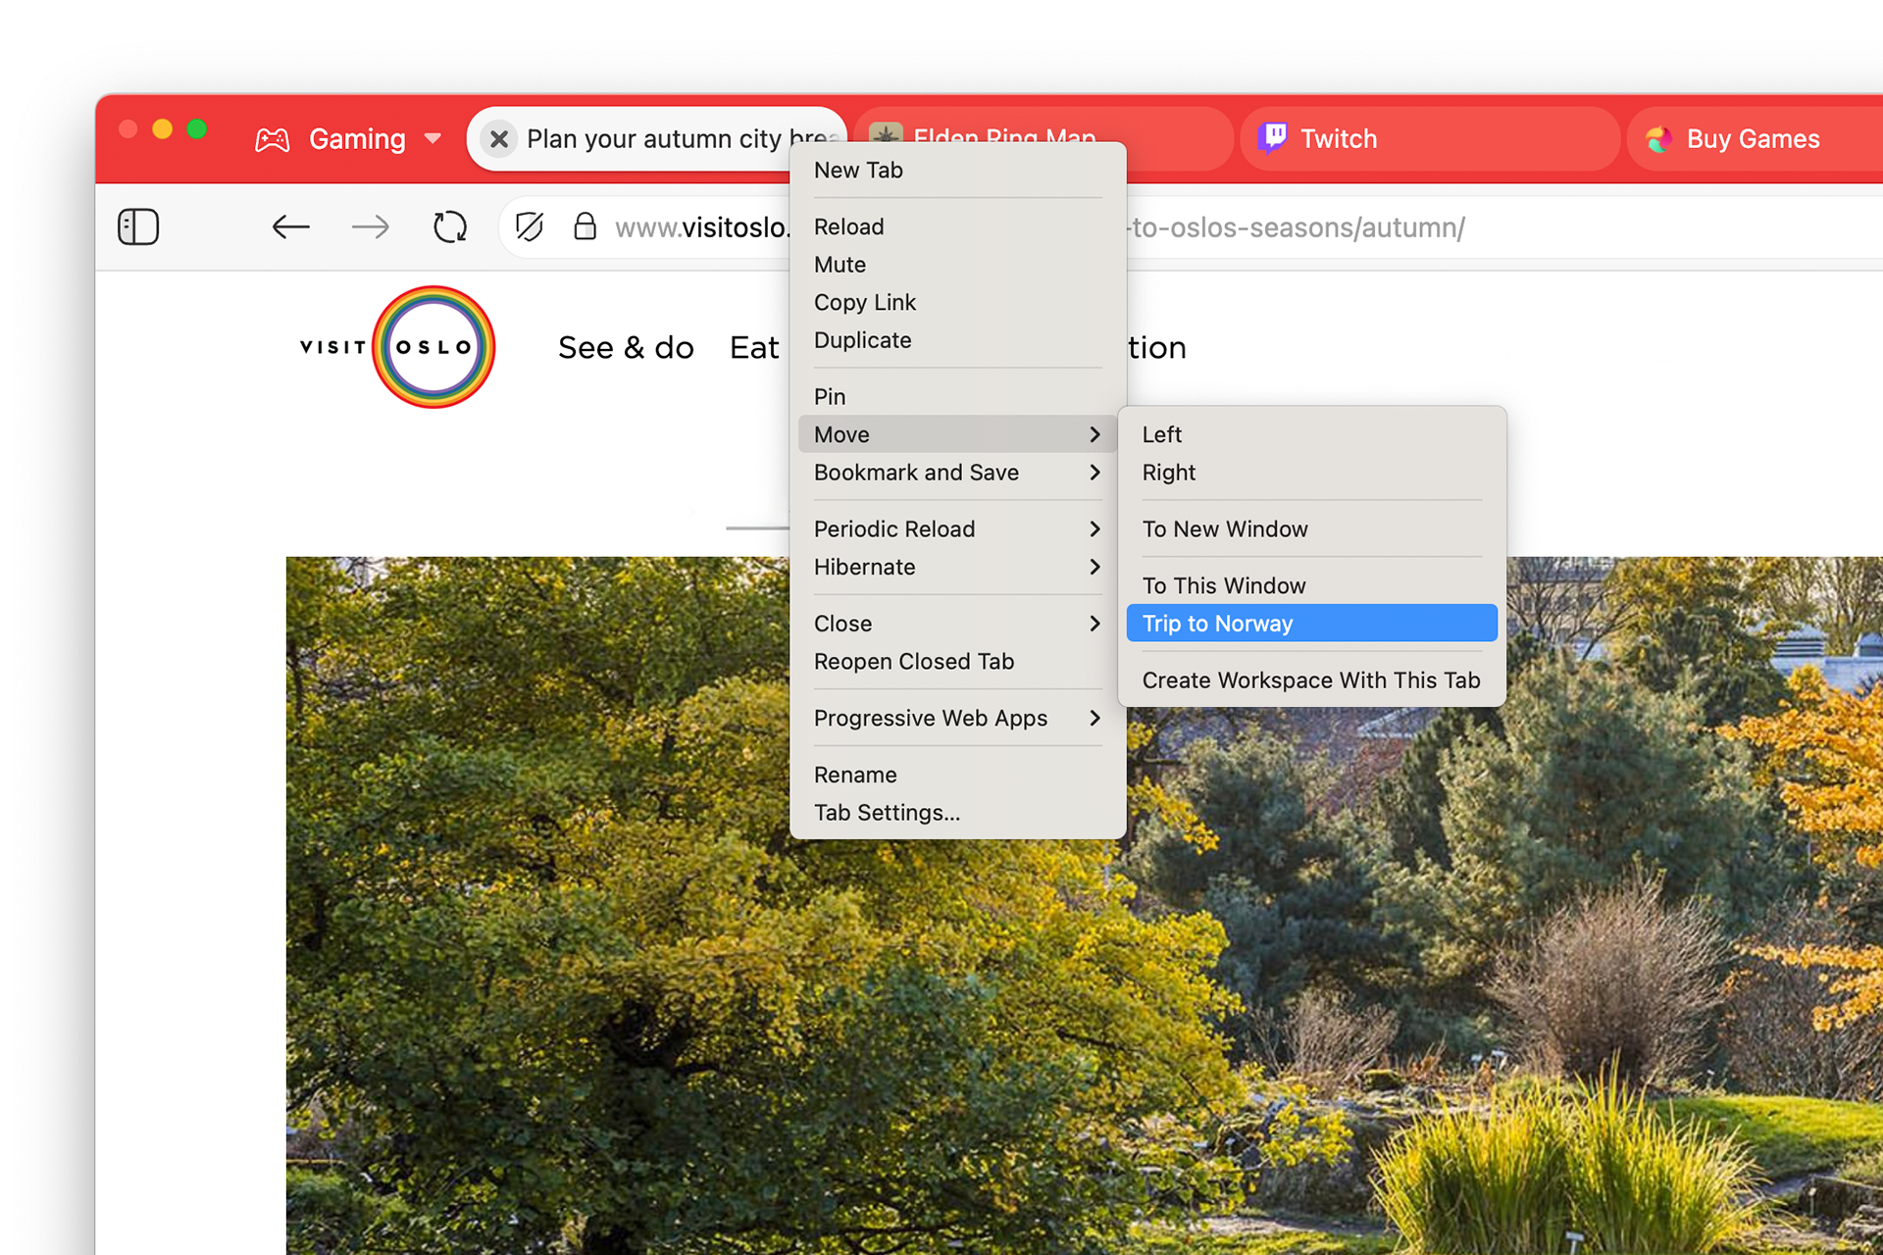Click the Buy Games tab icon

tap(1659, 139)
